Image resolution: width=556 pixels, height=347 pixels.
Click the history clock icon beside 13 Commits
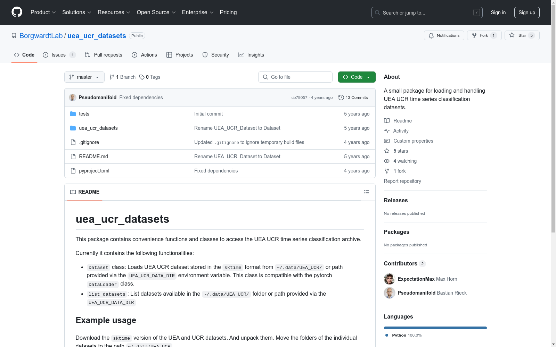341,98
